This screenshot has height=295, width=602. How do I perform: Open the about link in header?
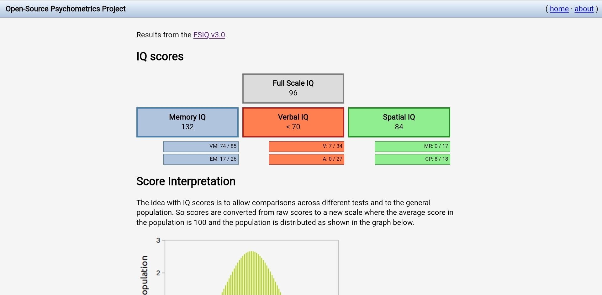click(584, 9)
